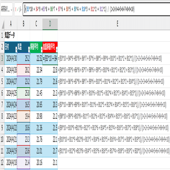Select the date cell 2024/4/18
Viewport: 170px width, 170px height.
(x=11, y=163)
